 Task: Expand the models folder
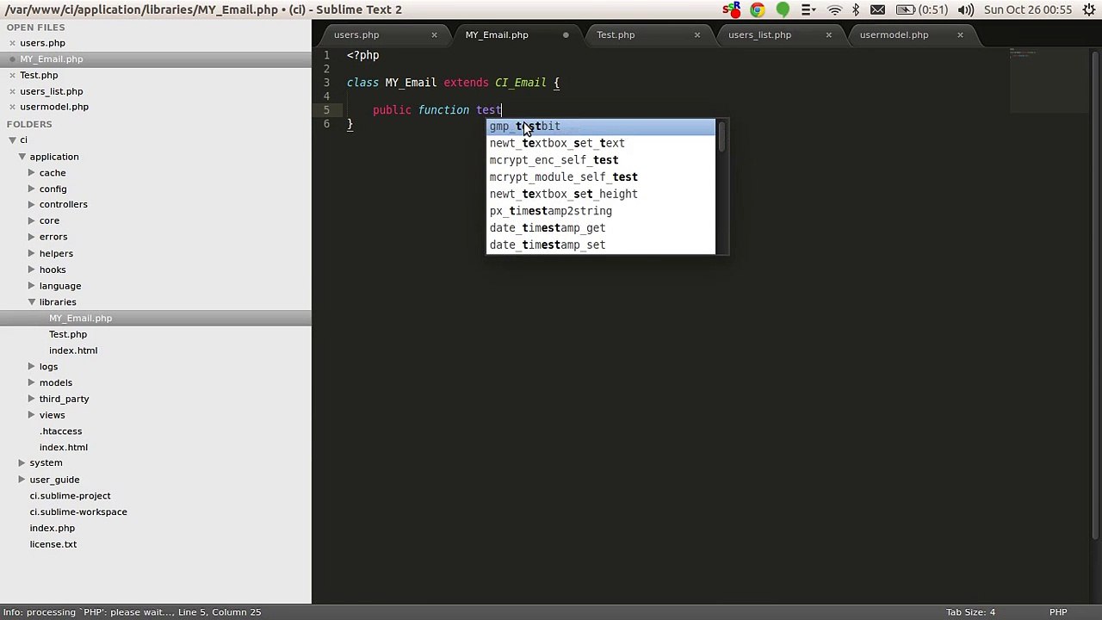coord(31,382)
